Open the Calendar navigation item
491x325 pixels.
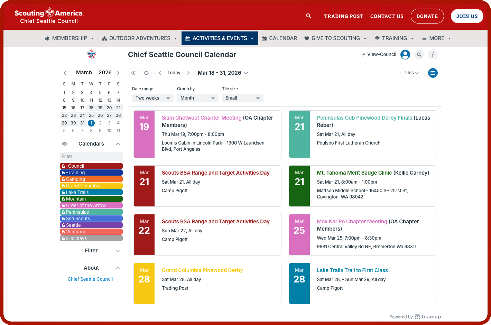[279, 38]
